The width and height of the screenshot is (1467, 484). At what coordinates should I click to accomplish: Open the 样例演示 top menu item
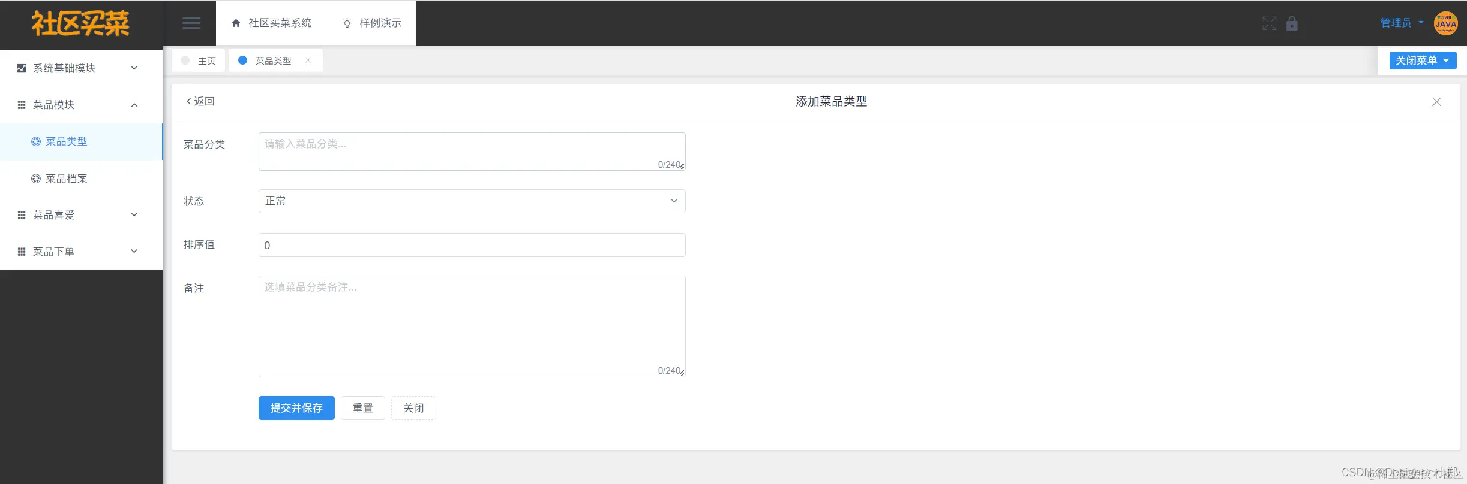coord(371,23)
